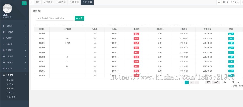
Task: Click the 2019-03-26 start date cell
Action: tap(184, 48)
